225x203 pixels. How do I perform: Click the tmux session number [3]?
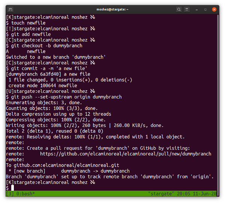(10, 194)
